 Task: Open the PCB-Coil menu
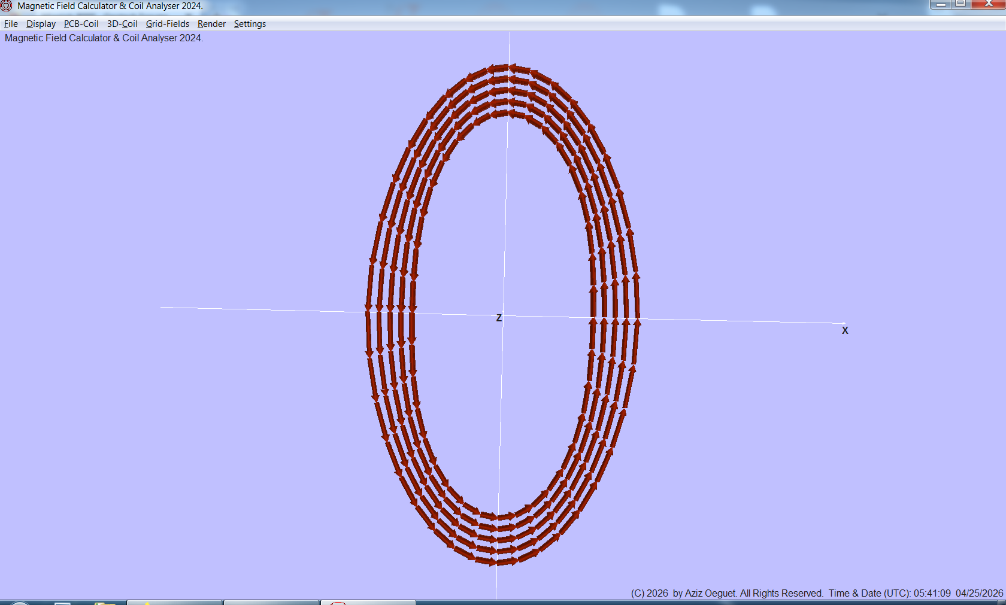point(81,24)
